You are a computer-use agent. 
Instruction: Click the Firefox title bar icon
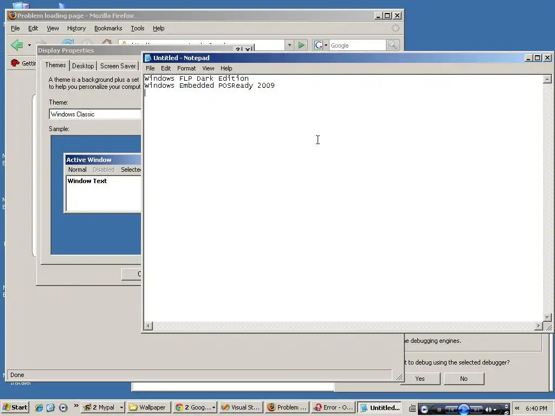12,15
